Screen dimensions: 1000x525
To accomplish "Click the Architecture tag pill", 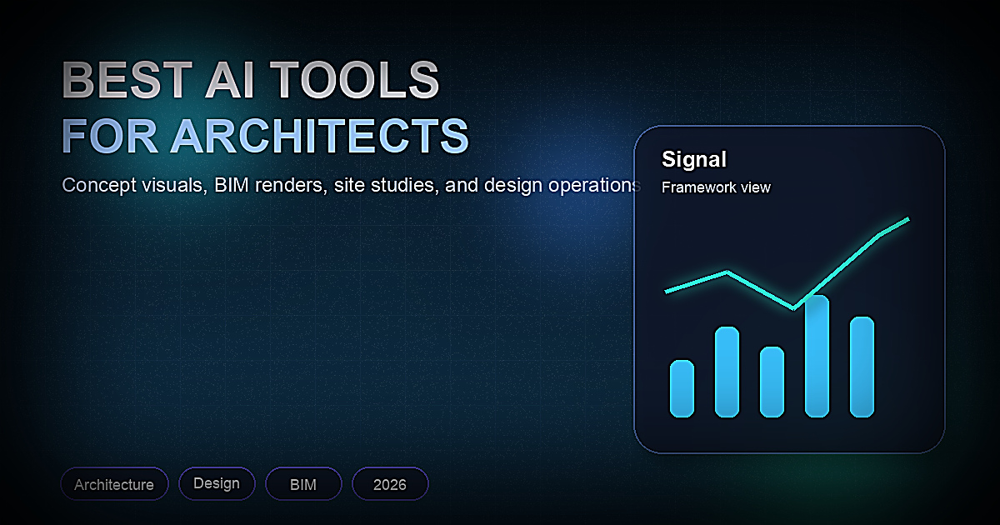I will pos(114,484).
